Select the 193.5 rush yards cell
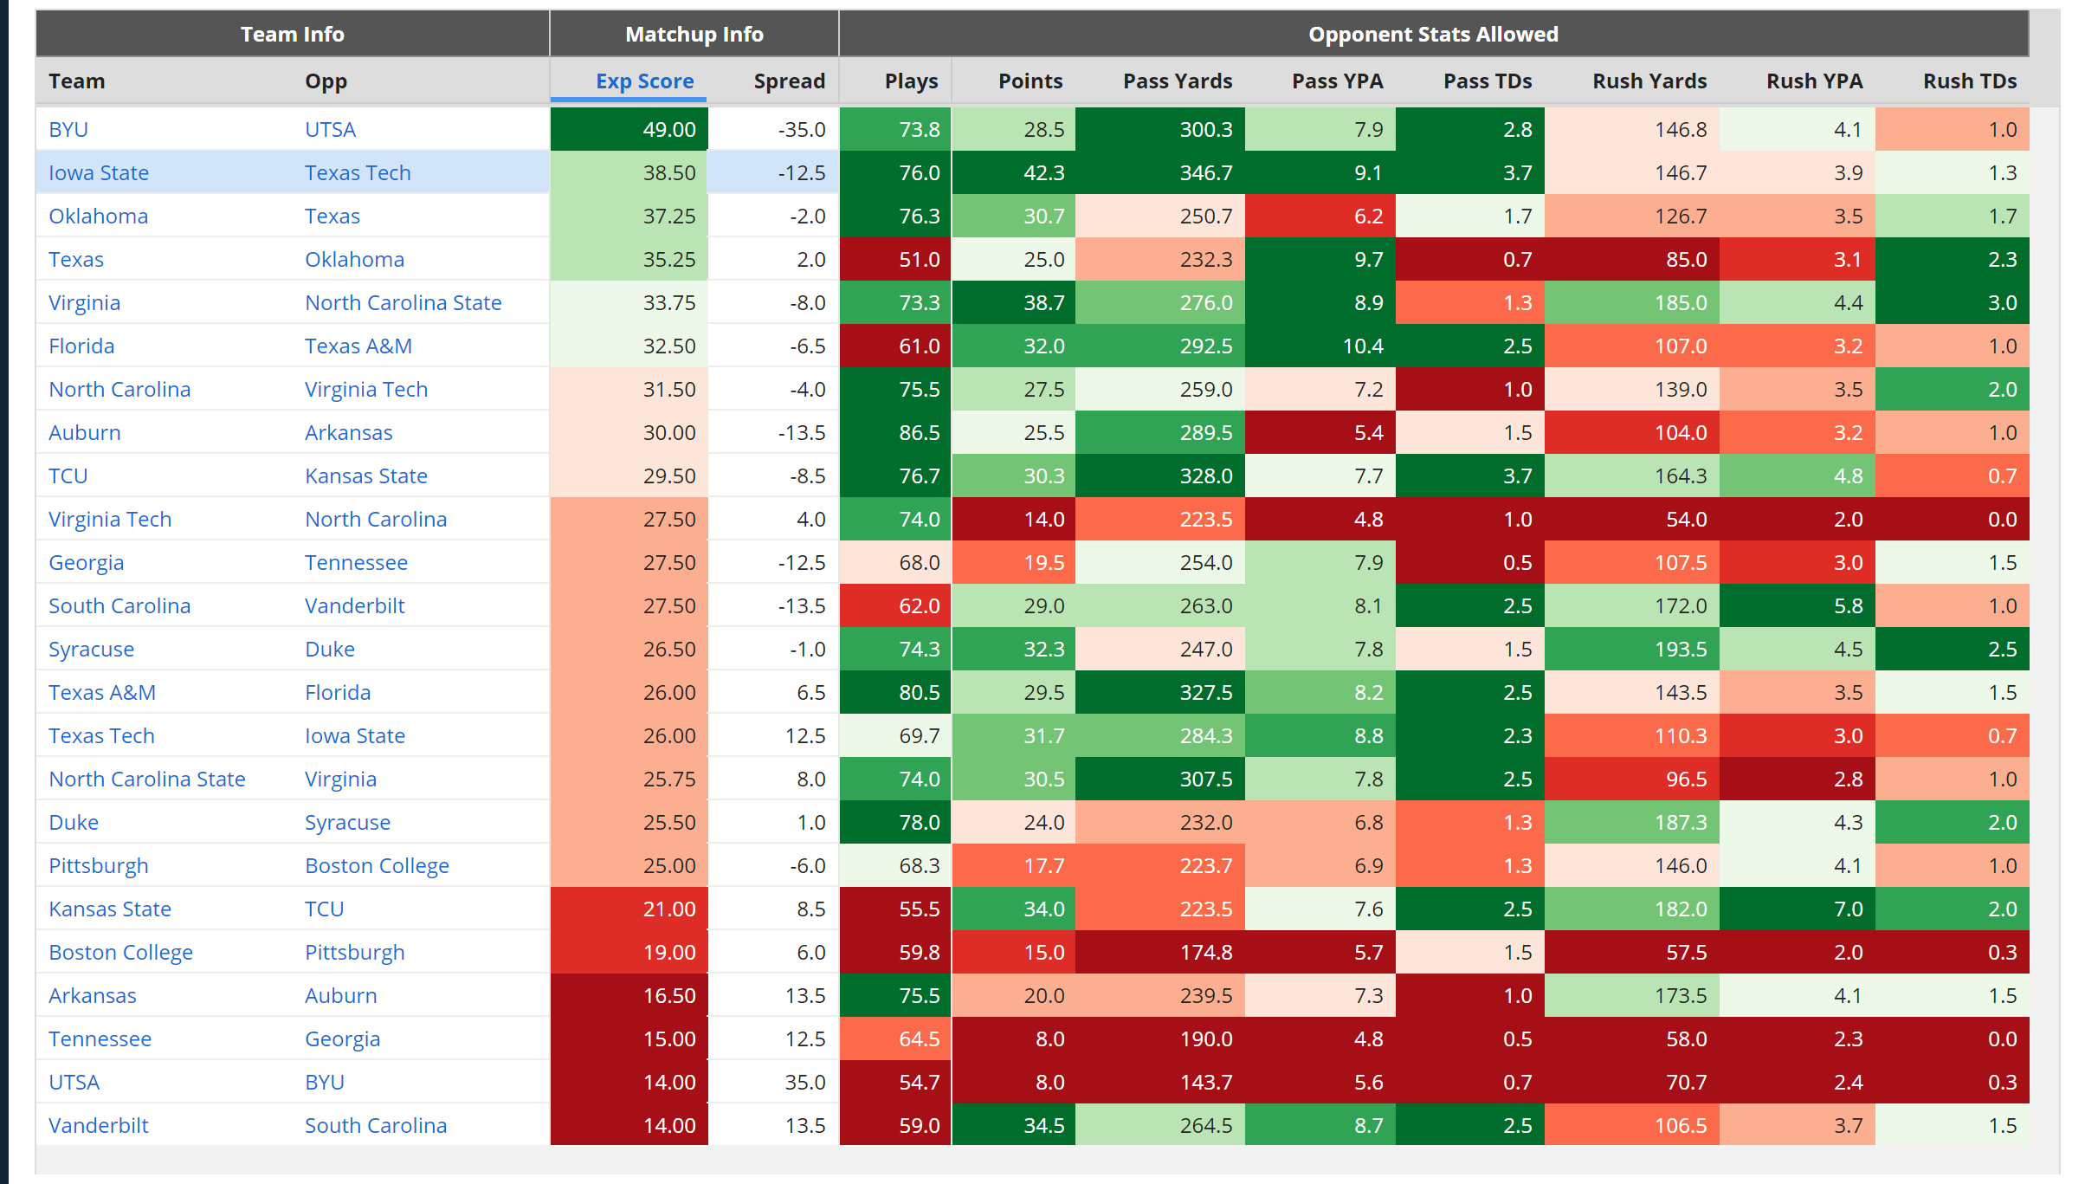The image size is (2085, 1184). pyautogui.click(x=1632, y=649)
